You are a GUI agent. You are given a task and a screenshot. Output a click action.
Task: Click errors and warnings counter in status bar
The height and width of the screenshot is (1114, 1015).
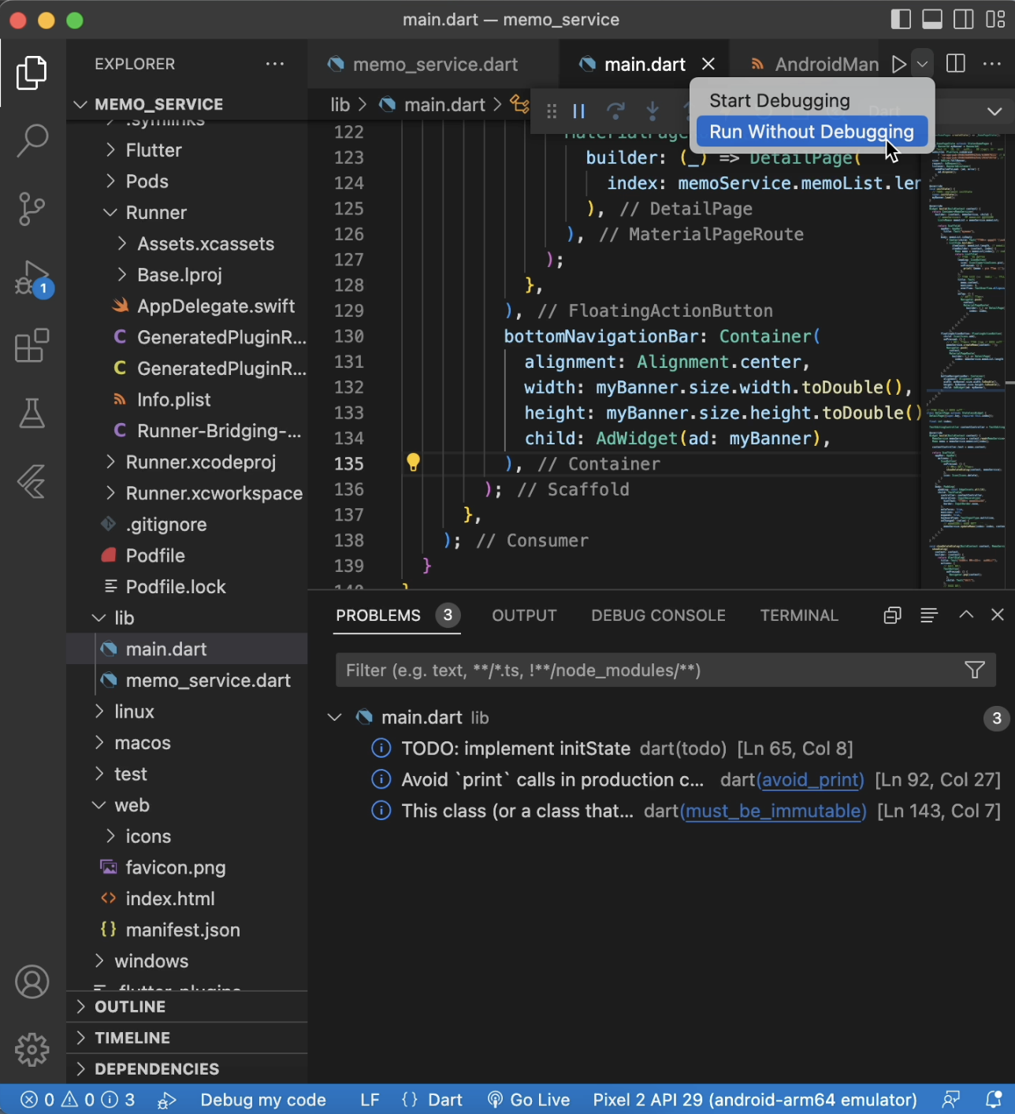77,1099
